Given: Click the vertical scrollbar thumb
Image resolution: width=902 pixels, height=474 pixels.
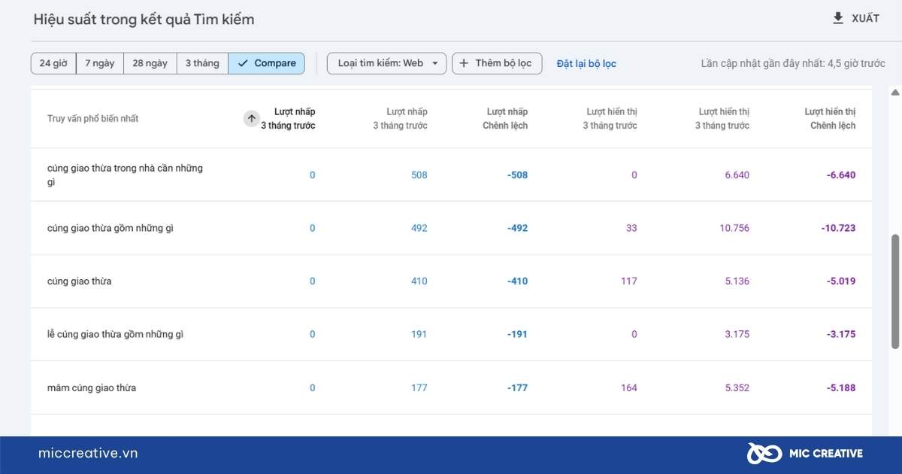Looking at the screenshot, I should click(x=894, y=292).
